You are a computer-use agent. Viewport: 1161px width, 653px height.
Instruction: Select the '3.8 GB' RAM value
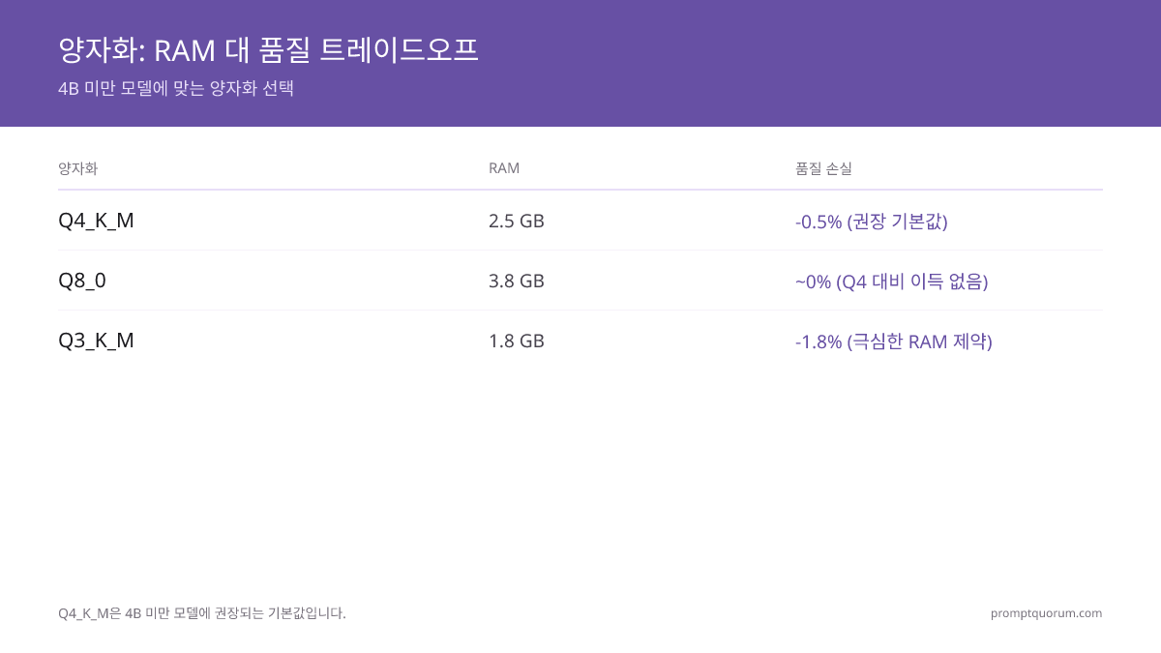[517, 281]
